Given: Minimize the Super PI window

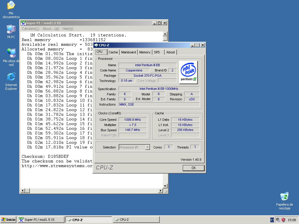Looking at the screenshot, I should pyautogui.click(x=155, y=23).
